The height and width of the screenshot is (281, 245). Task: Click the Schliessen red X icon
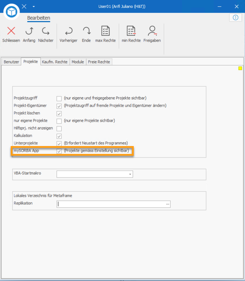pos(11,31)
